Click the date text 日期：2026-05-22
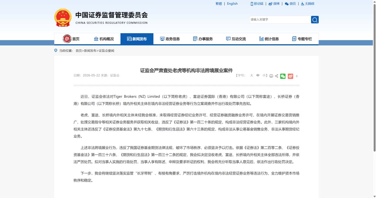Image resolution: width=376 pixels, height=198 pixels. pyautogui.click(x=87, y=75)
